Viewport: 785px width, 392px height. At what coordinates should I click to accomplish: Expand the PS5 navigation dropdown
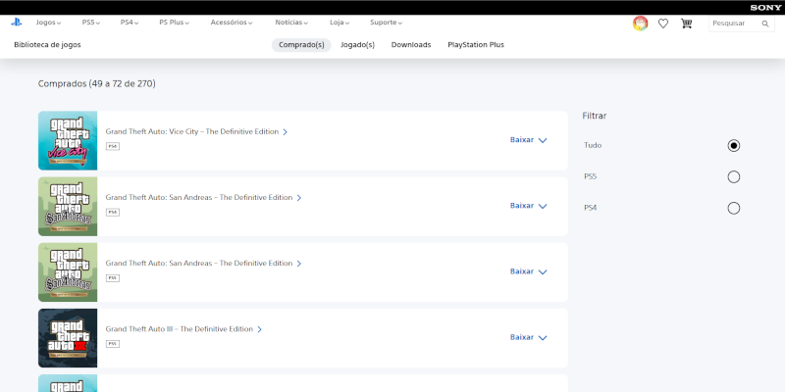[x=91, y=23]
